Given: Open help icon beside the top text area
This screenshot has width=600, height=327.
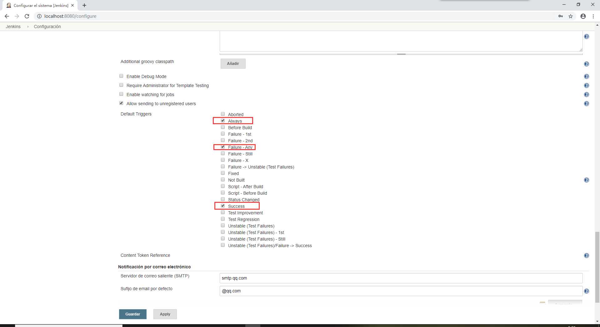Looking at the screenshot, I should point(587,37).
